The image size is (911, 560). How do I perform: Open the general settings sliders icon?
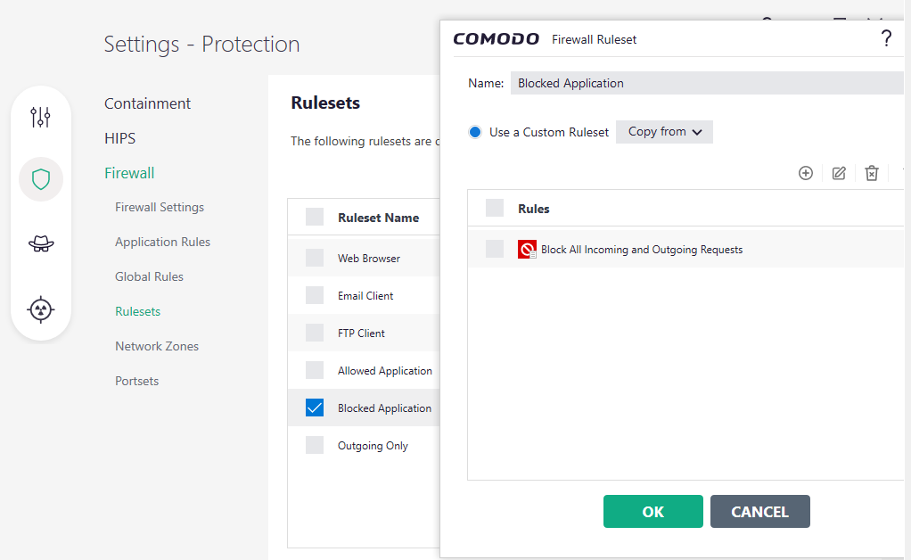[x=41, y=117]
